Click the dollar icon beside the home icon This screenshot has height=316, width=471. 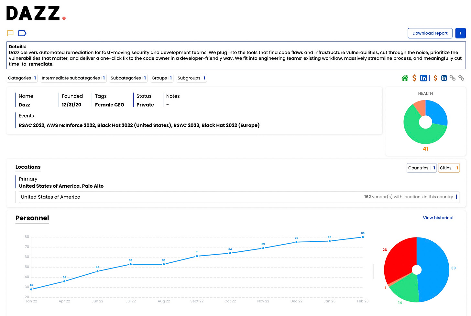pos(414,78)
